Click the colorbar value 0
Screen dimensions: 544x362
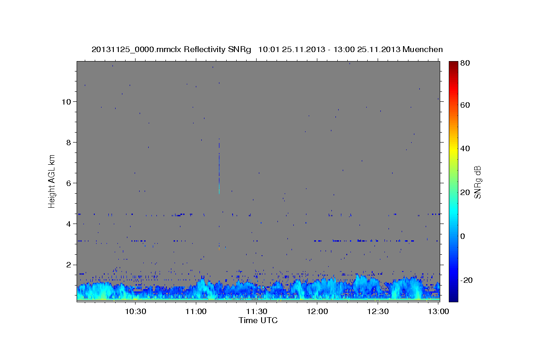pyautogui.click(x=464, y=236)
